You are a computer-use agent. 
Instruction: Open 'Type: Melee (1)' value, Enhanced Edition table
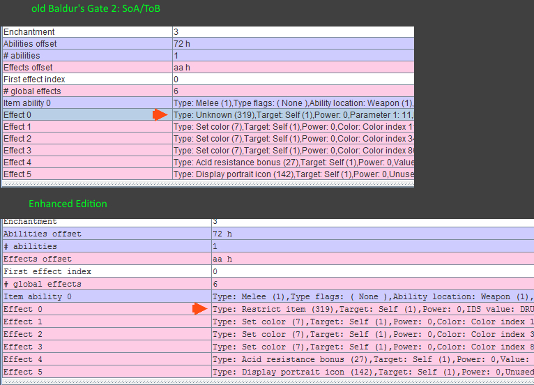click(373, 296)
